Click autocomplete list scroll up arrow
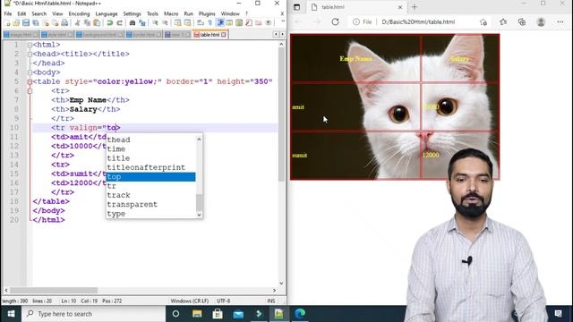The image size is (573, 322). [199, 140]
